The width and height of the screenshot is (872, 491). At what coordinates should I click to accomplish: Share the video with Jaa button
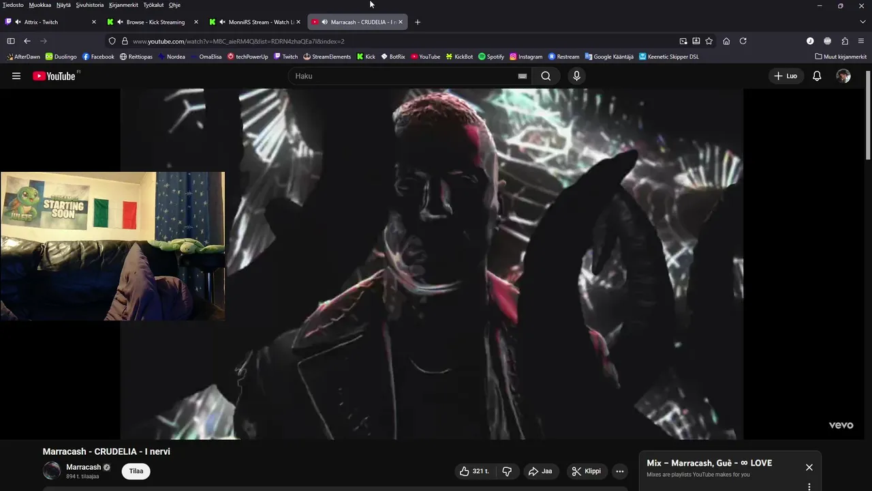(x=540, y=471)
